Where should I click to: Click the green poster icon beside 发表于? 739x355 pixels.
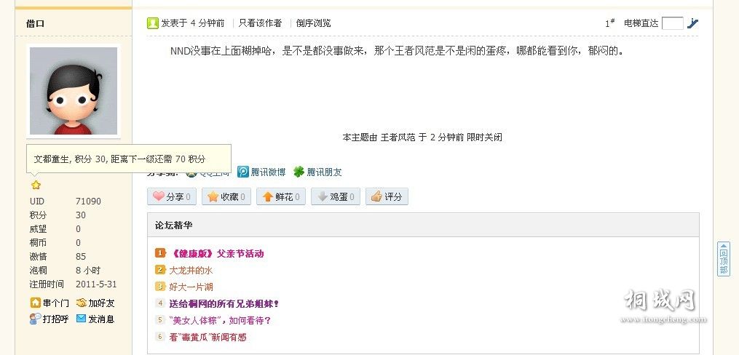pos(153,23)
